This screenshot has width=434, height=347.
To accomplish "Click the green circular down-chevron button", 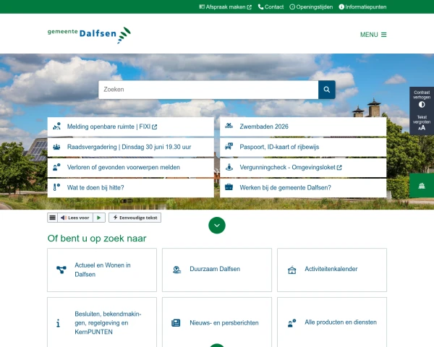I will click(217, 226).
